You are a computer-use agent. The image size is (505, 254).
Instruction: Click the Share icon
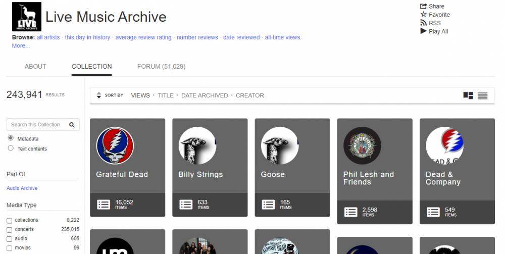tap(423, 6)
